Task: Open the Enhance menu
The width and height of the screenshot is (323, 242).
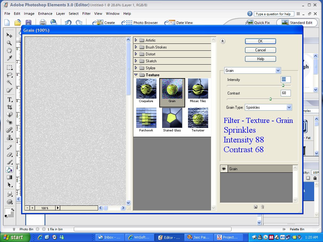Action: [x=45, y=14]
